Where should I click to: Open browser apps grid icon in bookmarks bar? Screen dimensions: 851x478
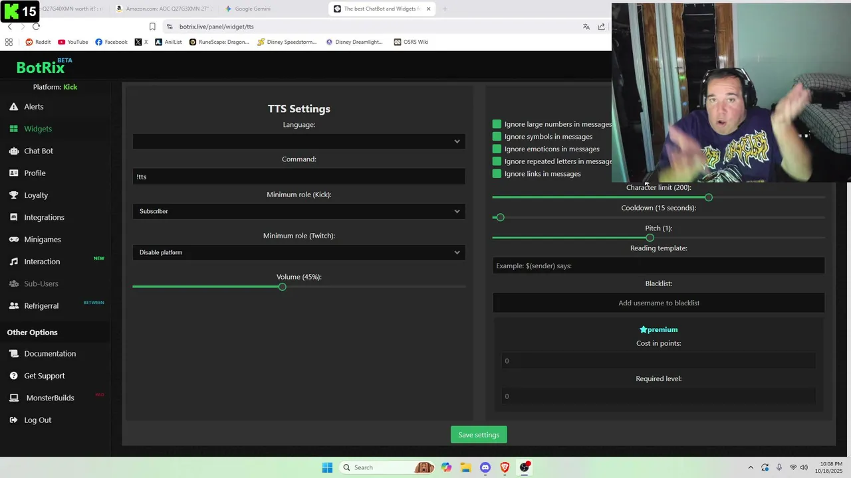9,42
